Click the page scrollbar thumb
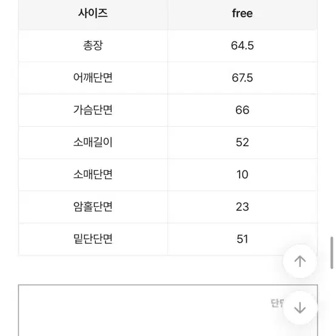 coord(332,253)
